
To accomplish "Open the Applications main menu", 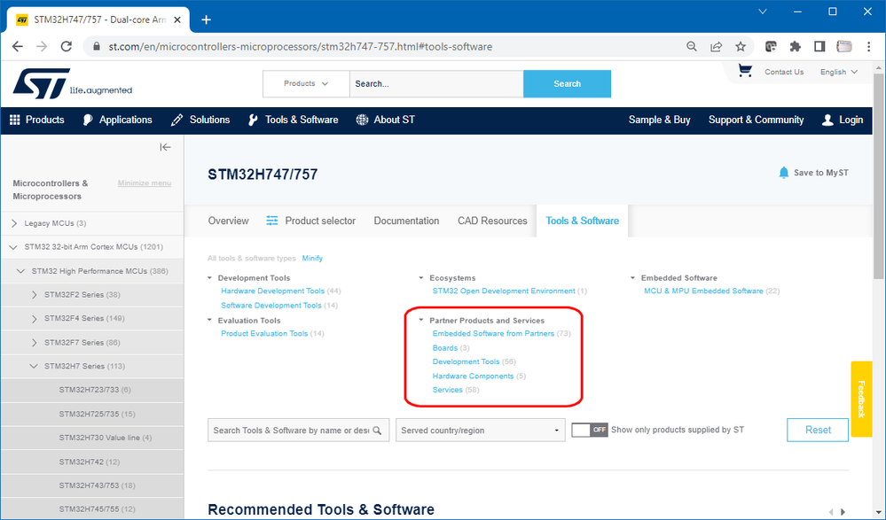I will (118, 120).
